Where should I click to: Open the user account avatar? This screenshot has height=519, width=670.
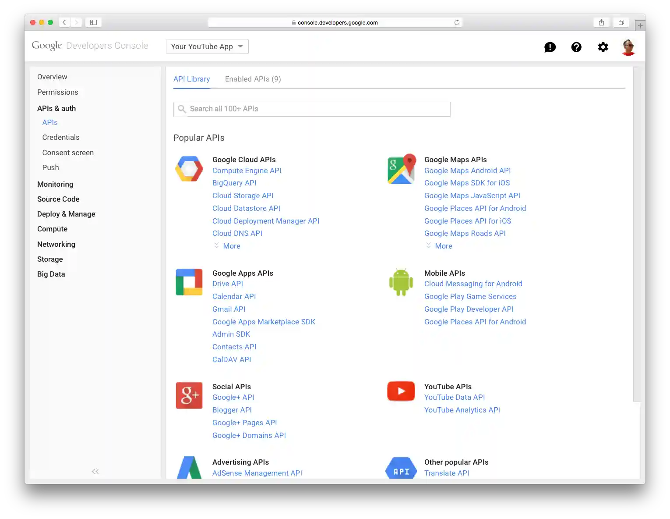(628, 47)
